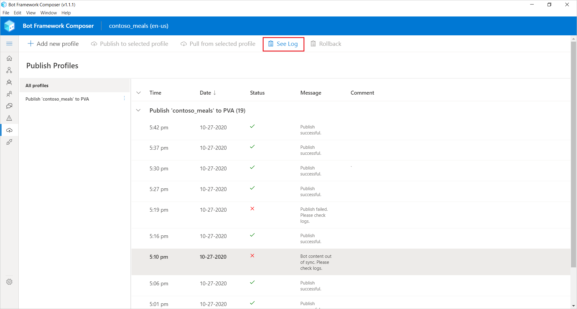This screenshot has width=577, height=309.
Task: Select the 5:19 pm failed publish entry
Action: click(351, 215)
